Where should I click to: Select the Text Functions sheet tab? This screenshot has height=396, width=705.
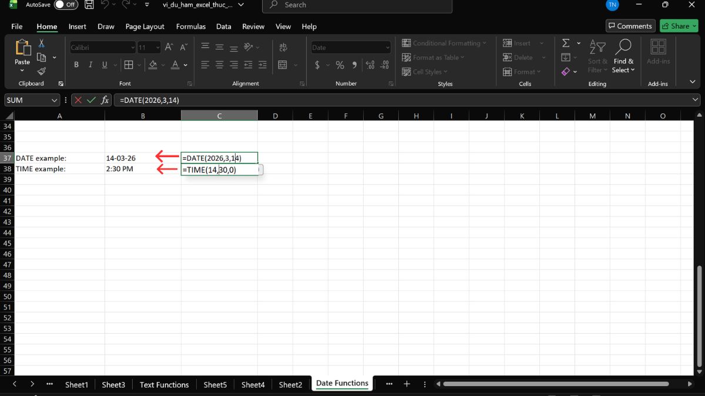click(x=164, y=384)
